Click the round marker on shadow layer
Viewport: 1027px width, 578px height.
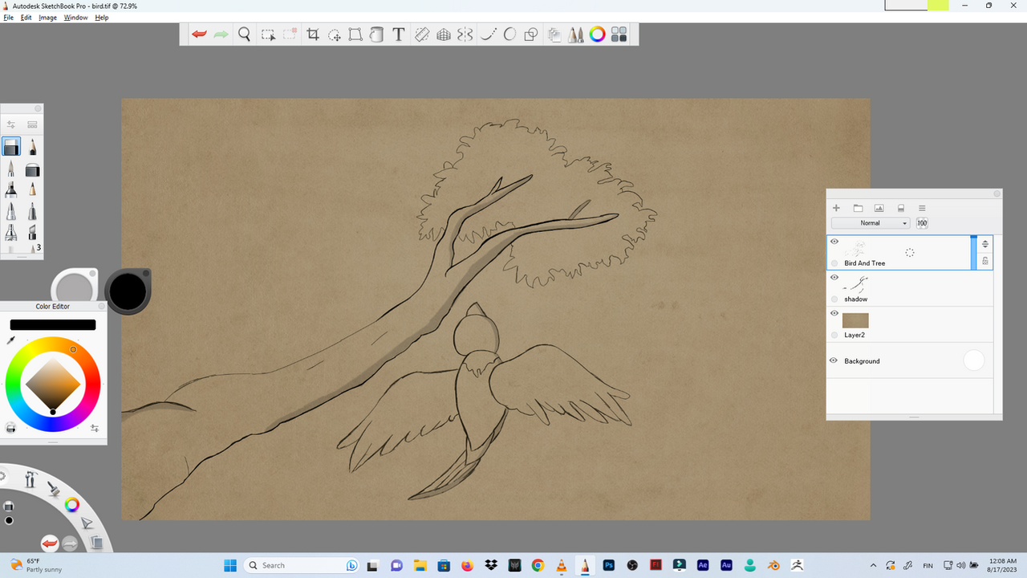click(x=834, y=299)
